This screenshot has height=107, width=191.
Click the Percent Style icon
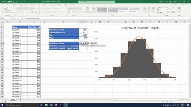coord(73,12)
